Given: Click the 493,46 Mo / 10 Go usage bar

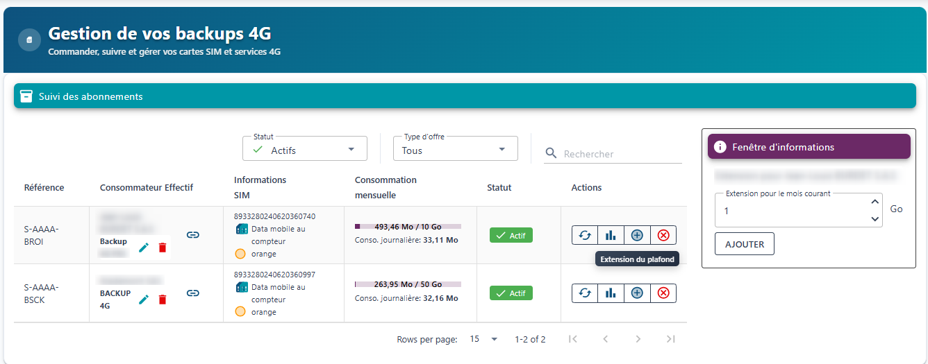Looking at the screenshot, I should tap(408, 226).
